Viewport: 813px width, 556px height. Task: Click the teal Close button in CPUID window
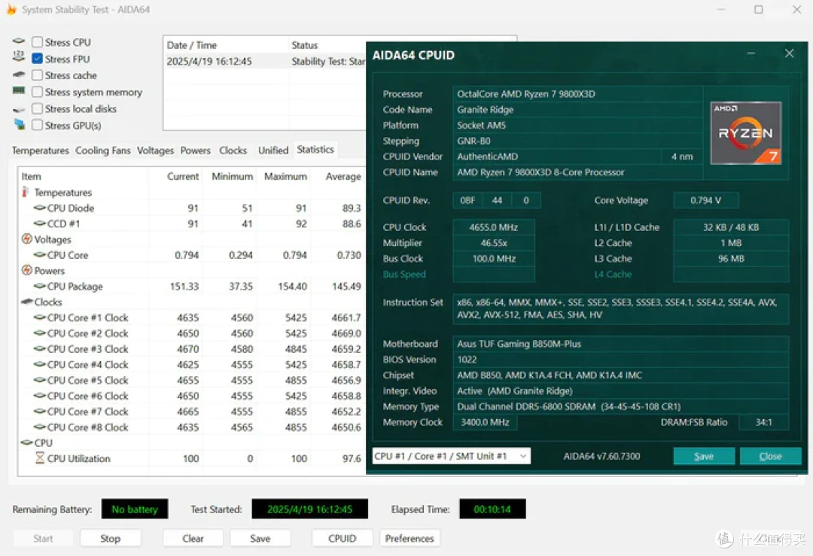[771, 456]
